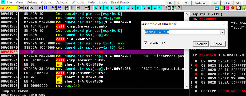246x96 pixels.
Task: Click the pink letter A plugin icon
Action: (x=228, y=8)
